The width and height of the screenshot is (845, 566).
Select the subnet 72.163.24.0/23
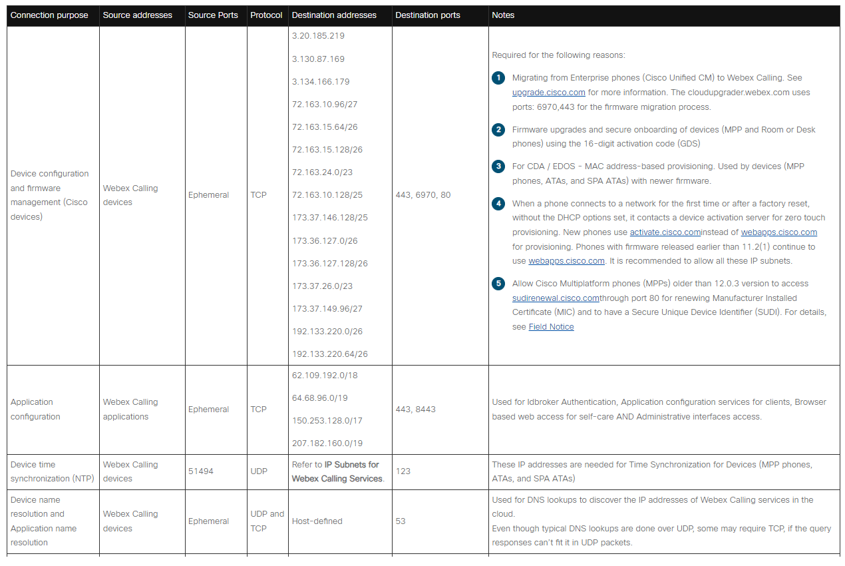322,172
